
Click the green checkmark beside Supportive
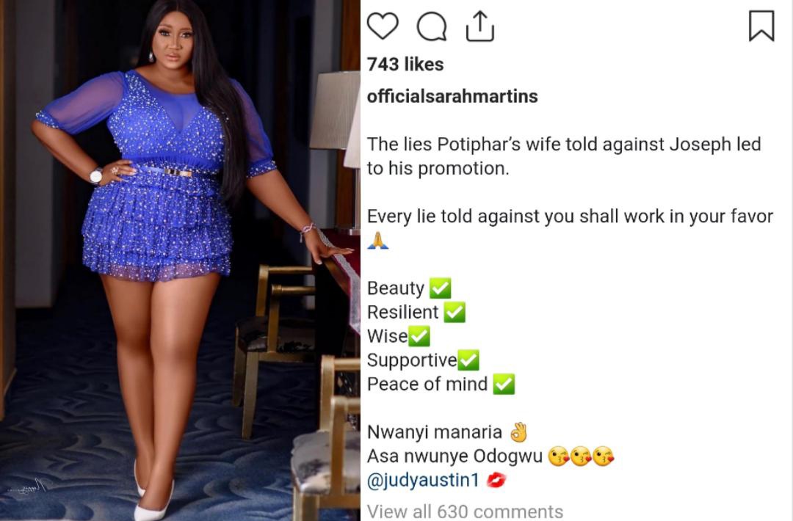468,360
